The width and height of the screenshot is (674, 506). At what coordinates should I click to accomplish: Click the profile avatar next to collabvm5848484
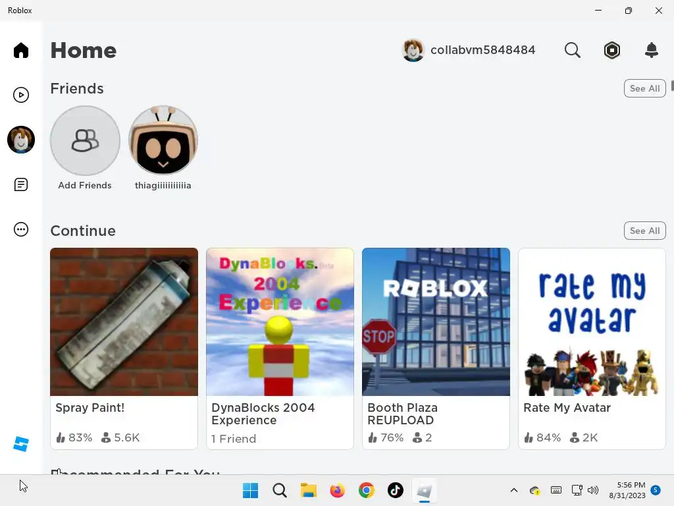pyautogui.click(x=413, y=50)
